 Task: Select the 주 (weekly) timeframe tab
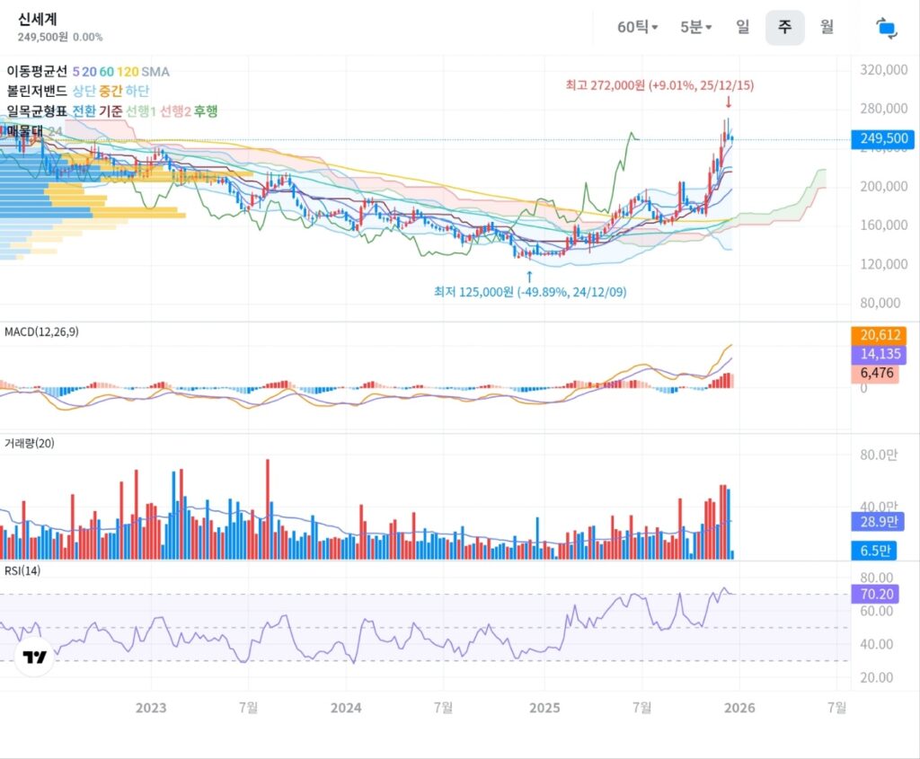click(x=784, y=28)
